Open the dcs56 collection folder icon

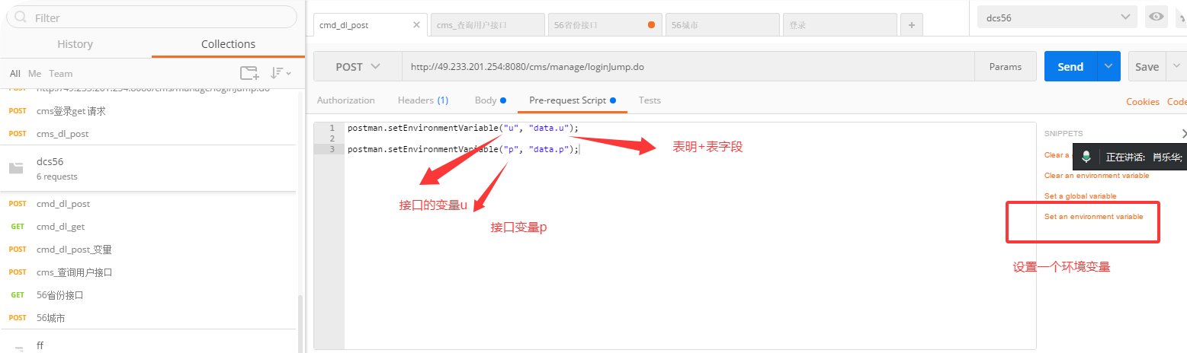16,169
